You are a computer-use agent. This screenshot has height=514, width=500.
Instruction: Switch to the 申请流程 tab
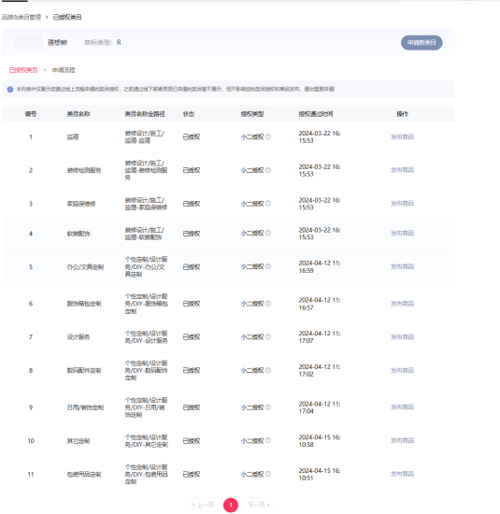[64, 70]
